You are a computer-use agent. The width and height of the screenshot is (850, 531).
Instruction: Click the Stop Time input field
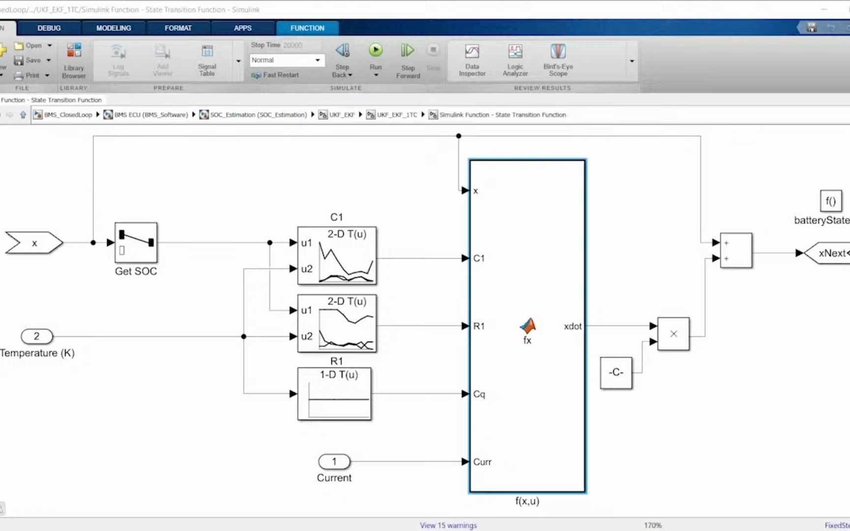tap(302, 45)
